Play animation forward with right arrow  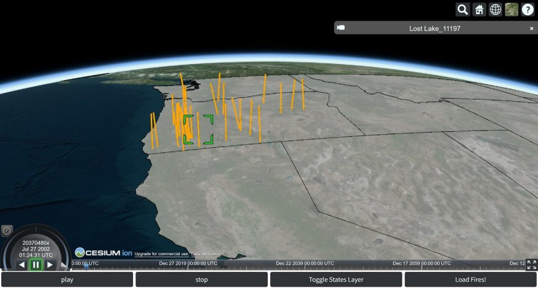click(50, 265)
